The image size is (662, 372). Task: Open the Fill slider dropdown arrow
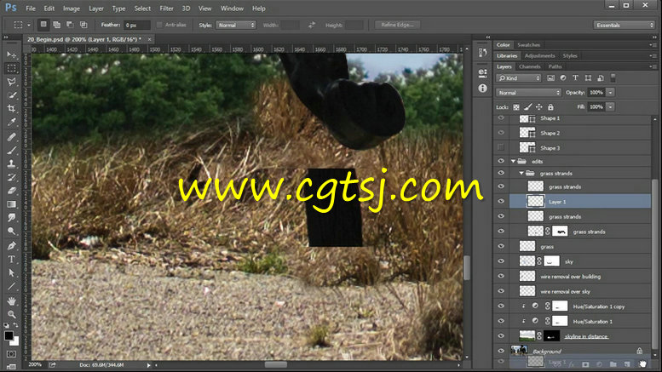pyautogui.click(x=610, y=107)
